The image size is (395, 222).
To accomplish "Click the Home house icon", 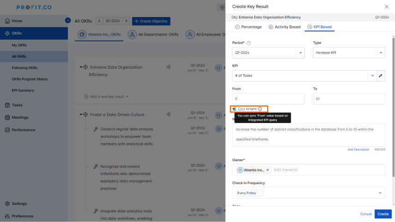I will [7, 21].
